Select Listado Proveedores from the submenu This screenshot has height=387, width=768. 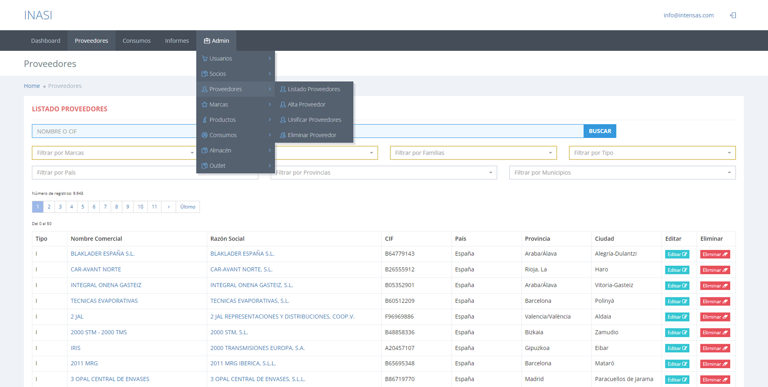point(313,89)
